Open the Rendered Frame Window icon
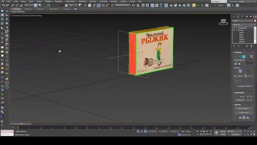Viewport: 257px width, 145px height. tap(175, 5)
